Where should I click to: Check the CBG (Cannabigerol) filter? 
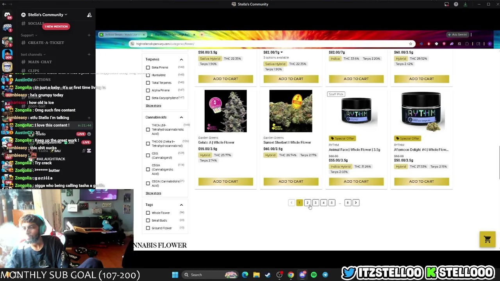point(148,155)
